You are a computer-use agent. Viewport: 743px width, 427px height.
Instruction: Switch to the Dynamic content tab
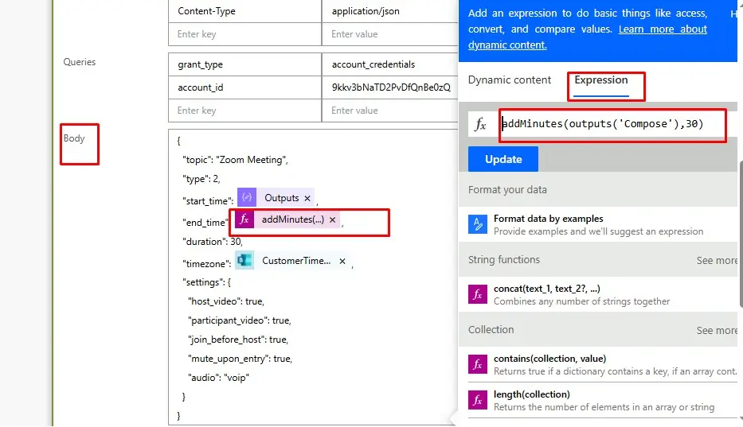(510, 80)
